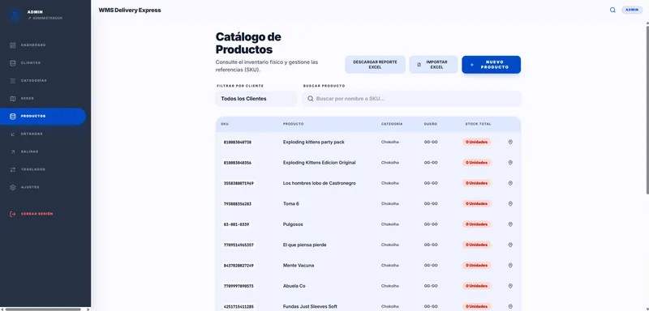
Task: Click product name Toma 6
Action: point(291,203)
